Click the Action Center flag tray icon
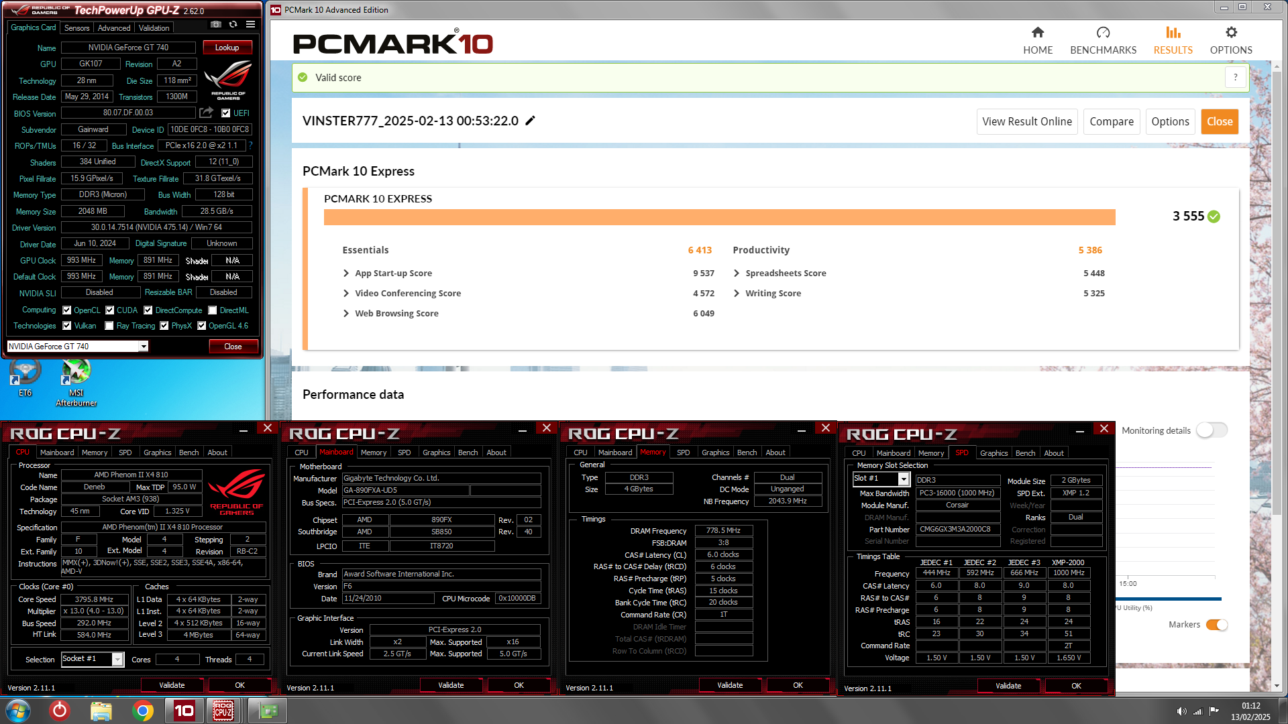The height and width of the screenshot is (724, 1288). pyautogui.click(x=1214, y=711)
